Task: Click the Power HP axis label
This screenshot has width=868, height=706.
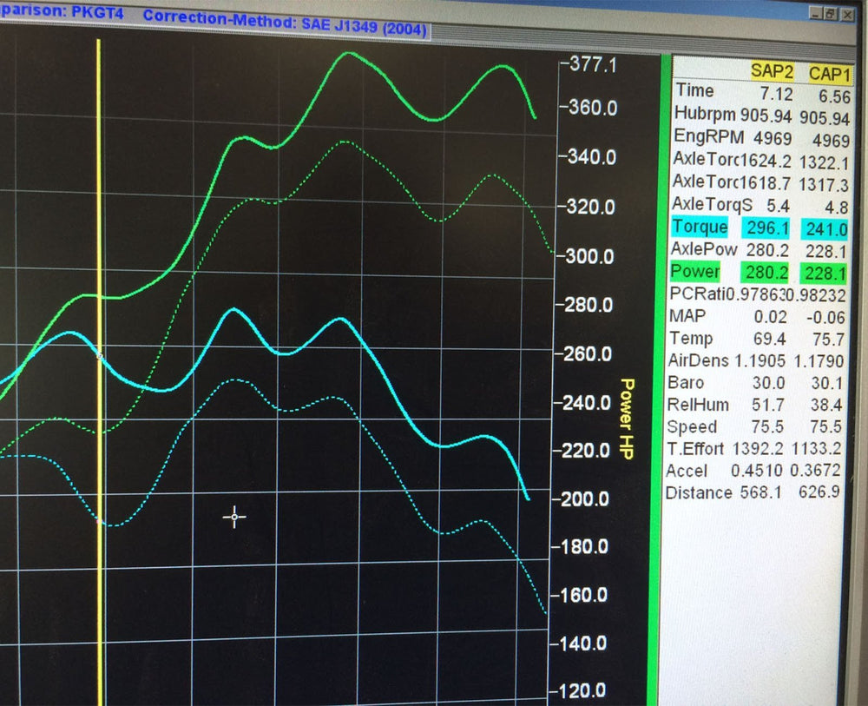Action: [x=627, y=419]
